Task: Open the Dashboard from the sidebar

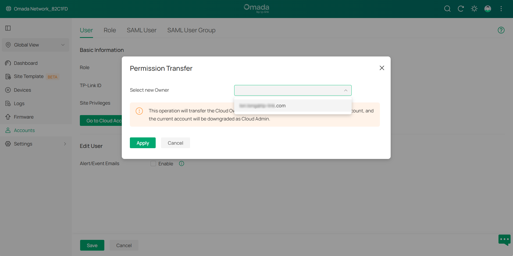Action: click(x=26, y=63)
